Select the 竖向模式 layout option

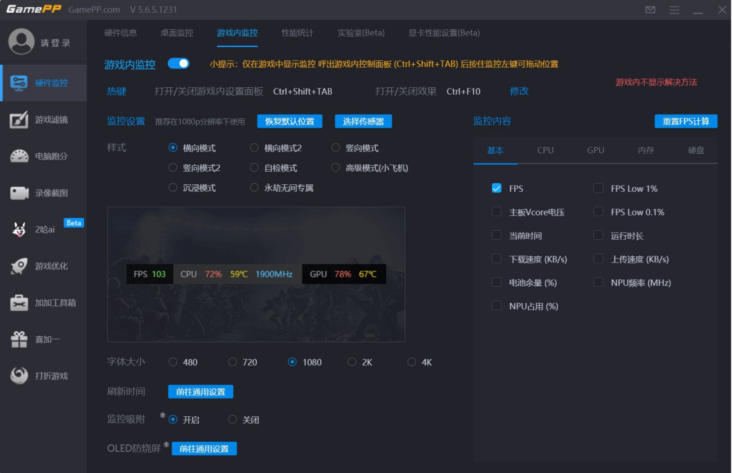pos(335,147)
